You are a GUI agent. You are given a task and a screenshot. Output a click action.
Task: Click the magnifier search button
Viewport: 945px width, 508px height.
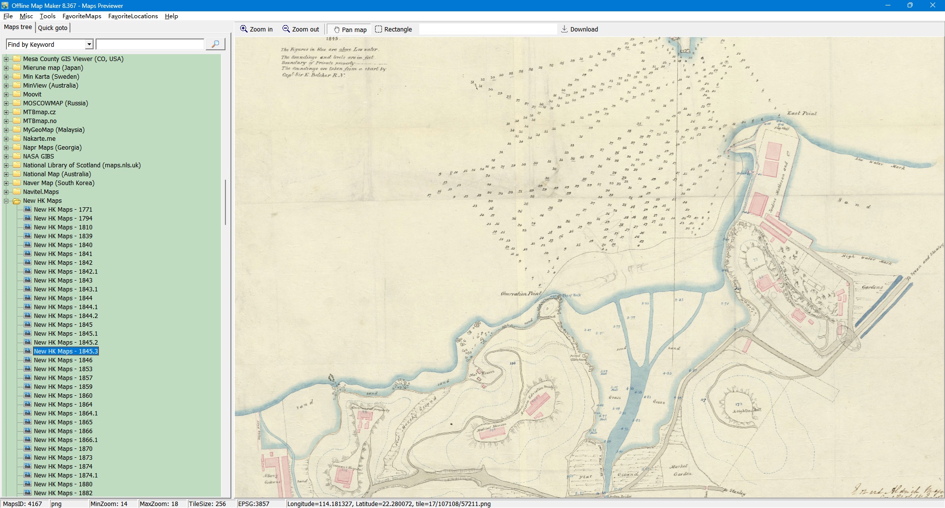click(215, 44)
